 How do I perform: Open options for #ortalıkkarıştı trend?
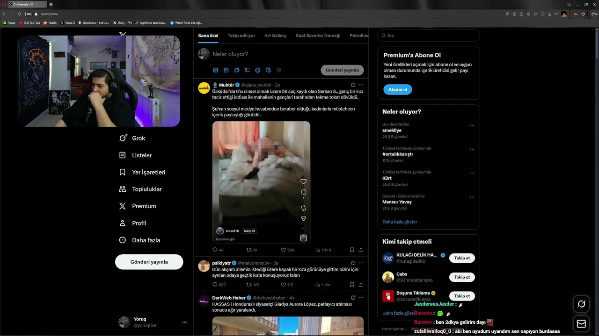click(x=472, y=149)
